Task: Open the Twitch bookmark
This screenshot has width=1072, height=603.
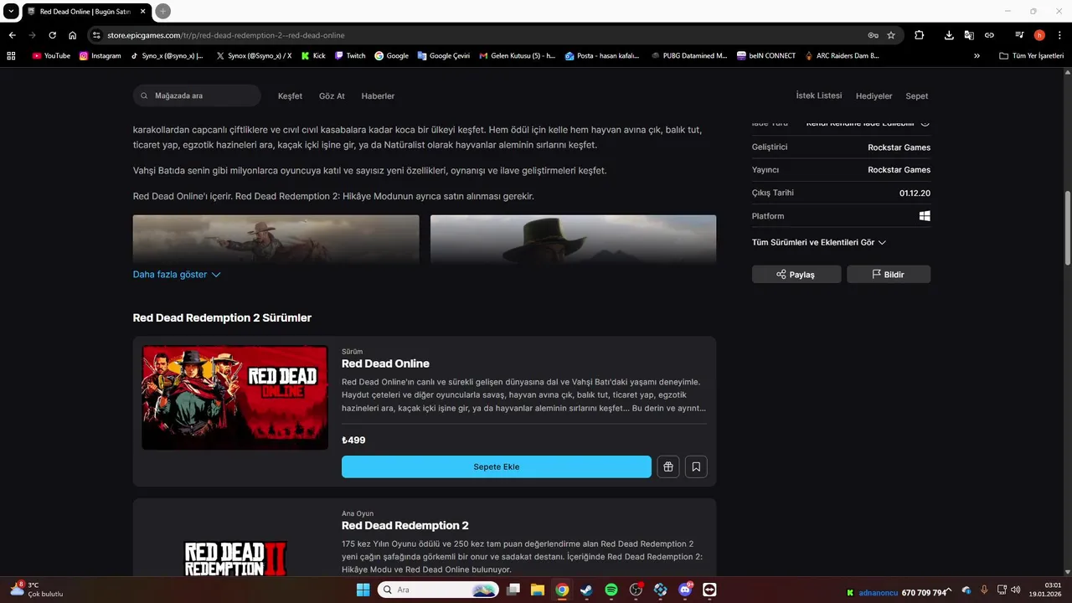Action: click(x=350, y=56)
